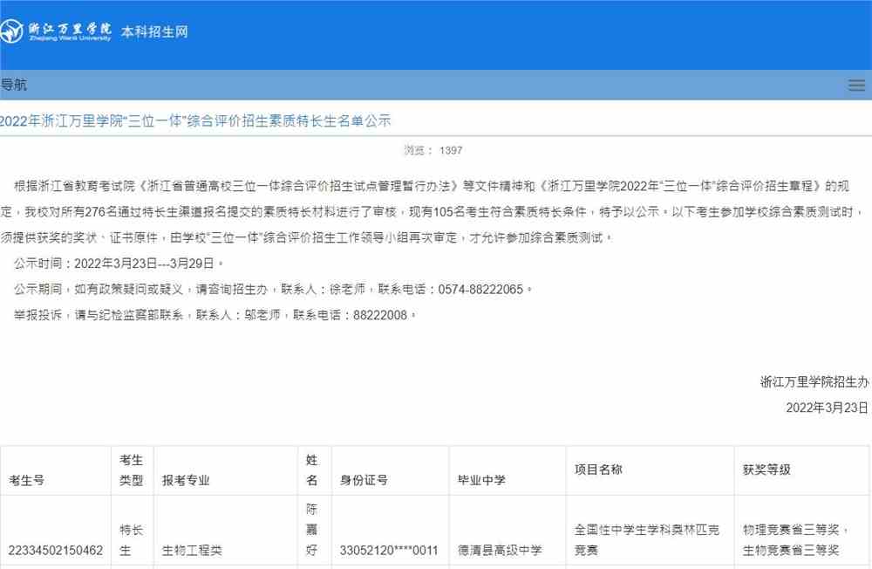This screenshot has height=569, width=872.
Task: Select the 2022年3月23日 date under signature
Action: pos(827,408)
